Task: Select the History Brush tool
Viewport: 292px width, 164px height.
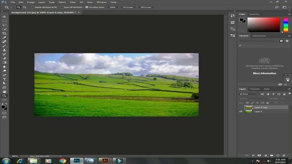Action: pyautogui.click(x=4, y=54)
